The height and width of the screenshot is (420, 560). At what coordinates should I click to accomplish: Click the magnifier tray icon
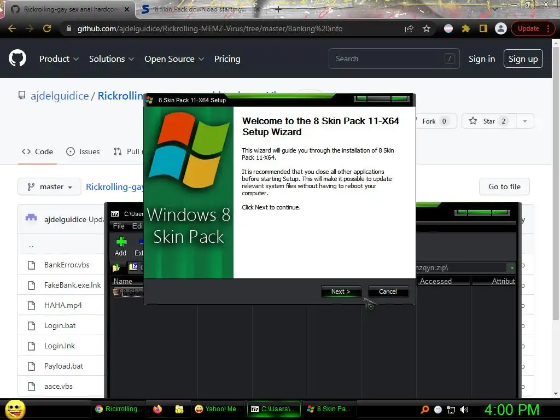click(x=425, y=410)
